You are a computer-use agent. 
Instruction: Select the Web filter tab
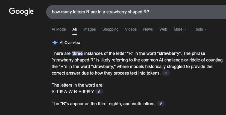coord(163,29)
